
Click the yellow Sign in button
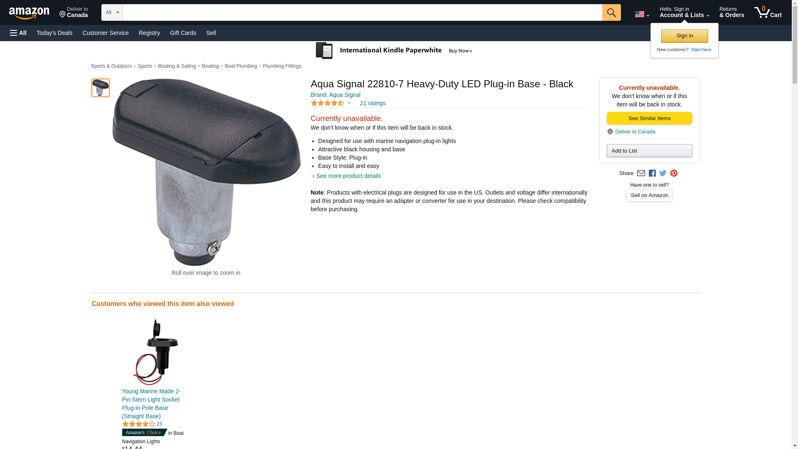pos(684,36)
